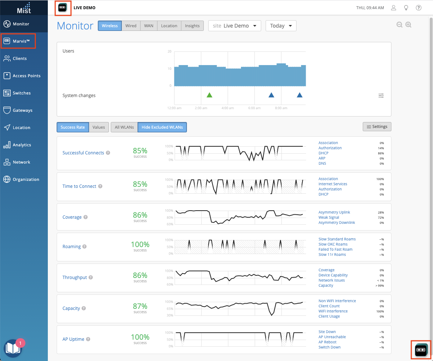
Task: Click the Device Capability classifier
Action: coord(333,275)
